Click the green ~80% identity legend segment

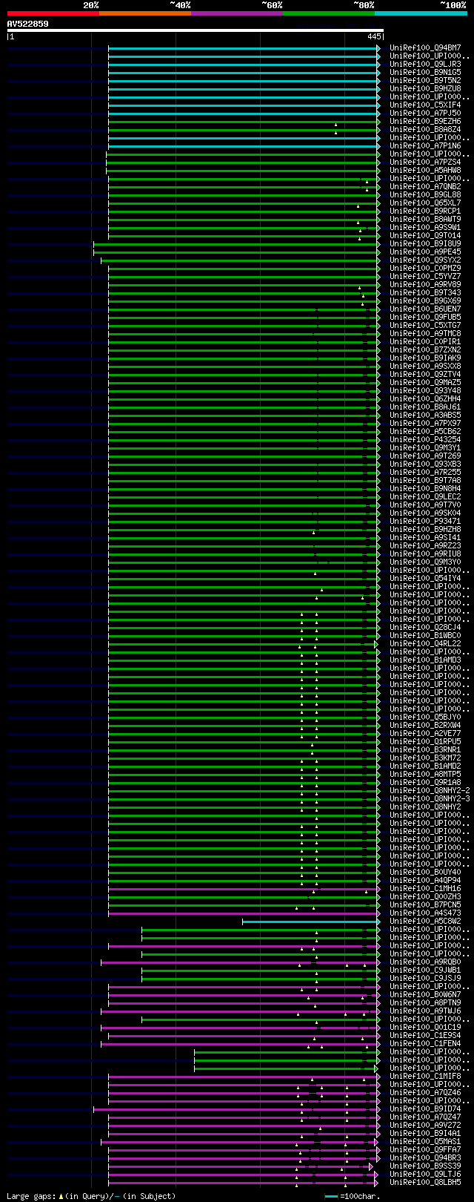coord(328,13)
